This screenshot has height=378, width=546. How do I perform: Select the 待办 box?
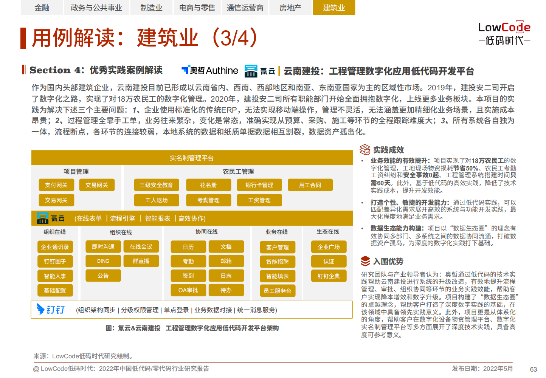[226, 290]
